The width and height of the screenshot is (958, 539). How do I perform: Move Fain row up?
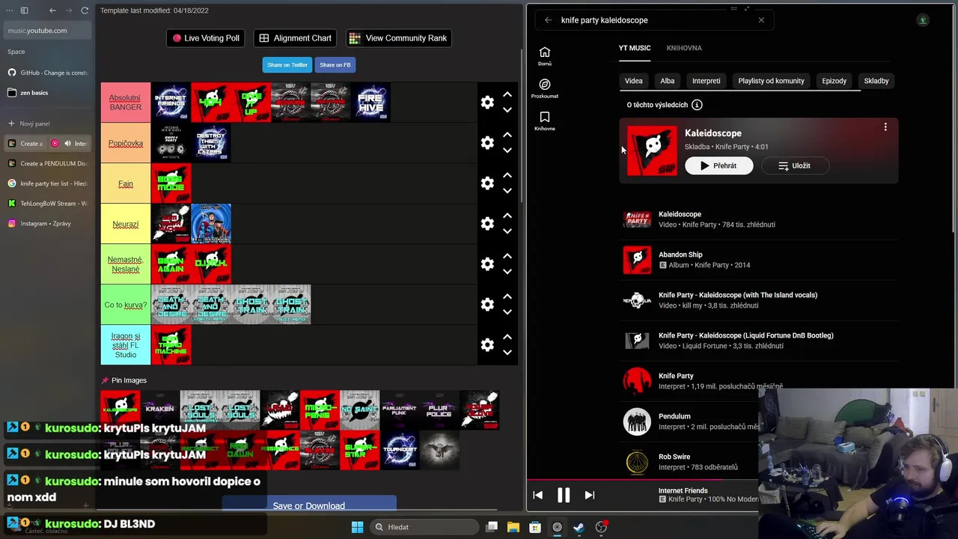507,175
